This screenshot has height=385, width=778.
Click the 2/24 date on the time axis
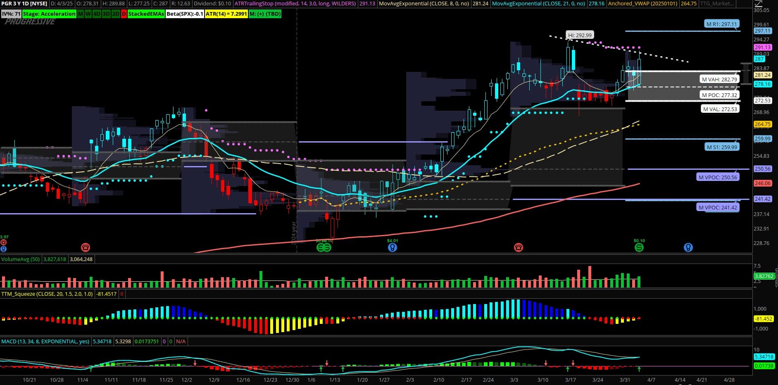tap(488, 380)
